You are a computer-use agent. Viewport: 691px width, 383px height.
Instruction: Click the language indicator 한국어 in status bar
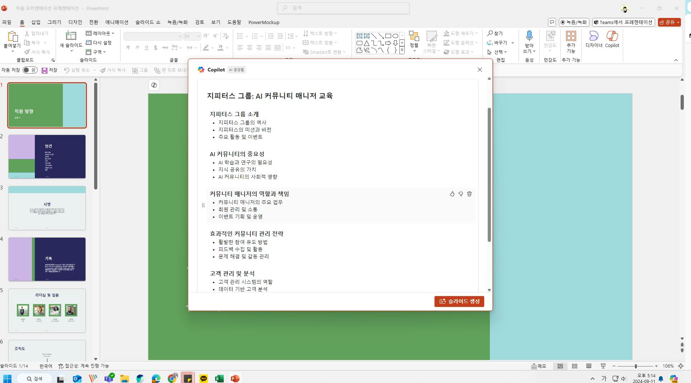pos(46,366)
